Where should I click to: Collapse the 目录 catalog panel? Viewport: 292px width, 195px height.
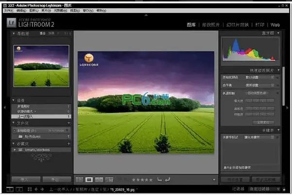point(14,100)
